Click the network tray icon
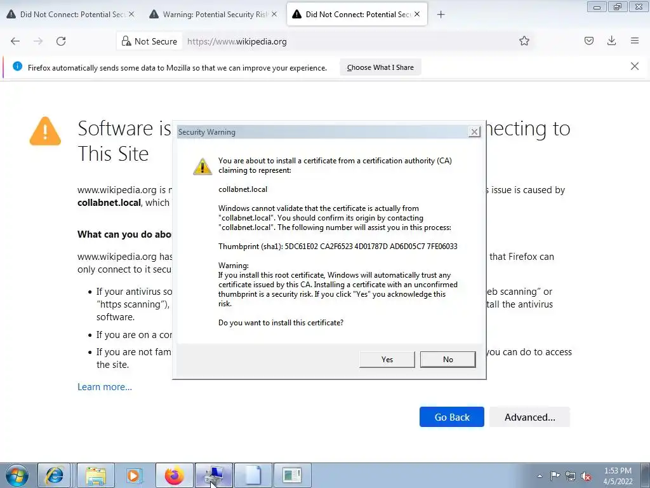 click(571, 476)
